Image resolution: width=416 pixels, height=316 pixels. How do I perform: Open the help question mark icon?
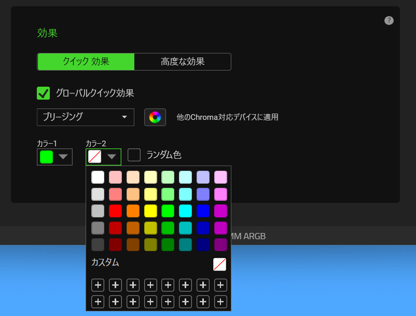[389, 20]
